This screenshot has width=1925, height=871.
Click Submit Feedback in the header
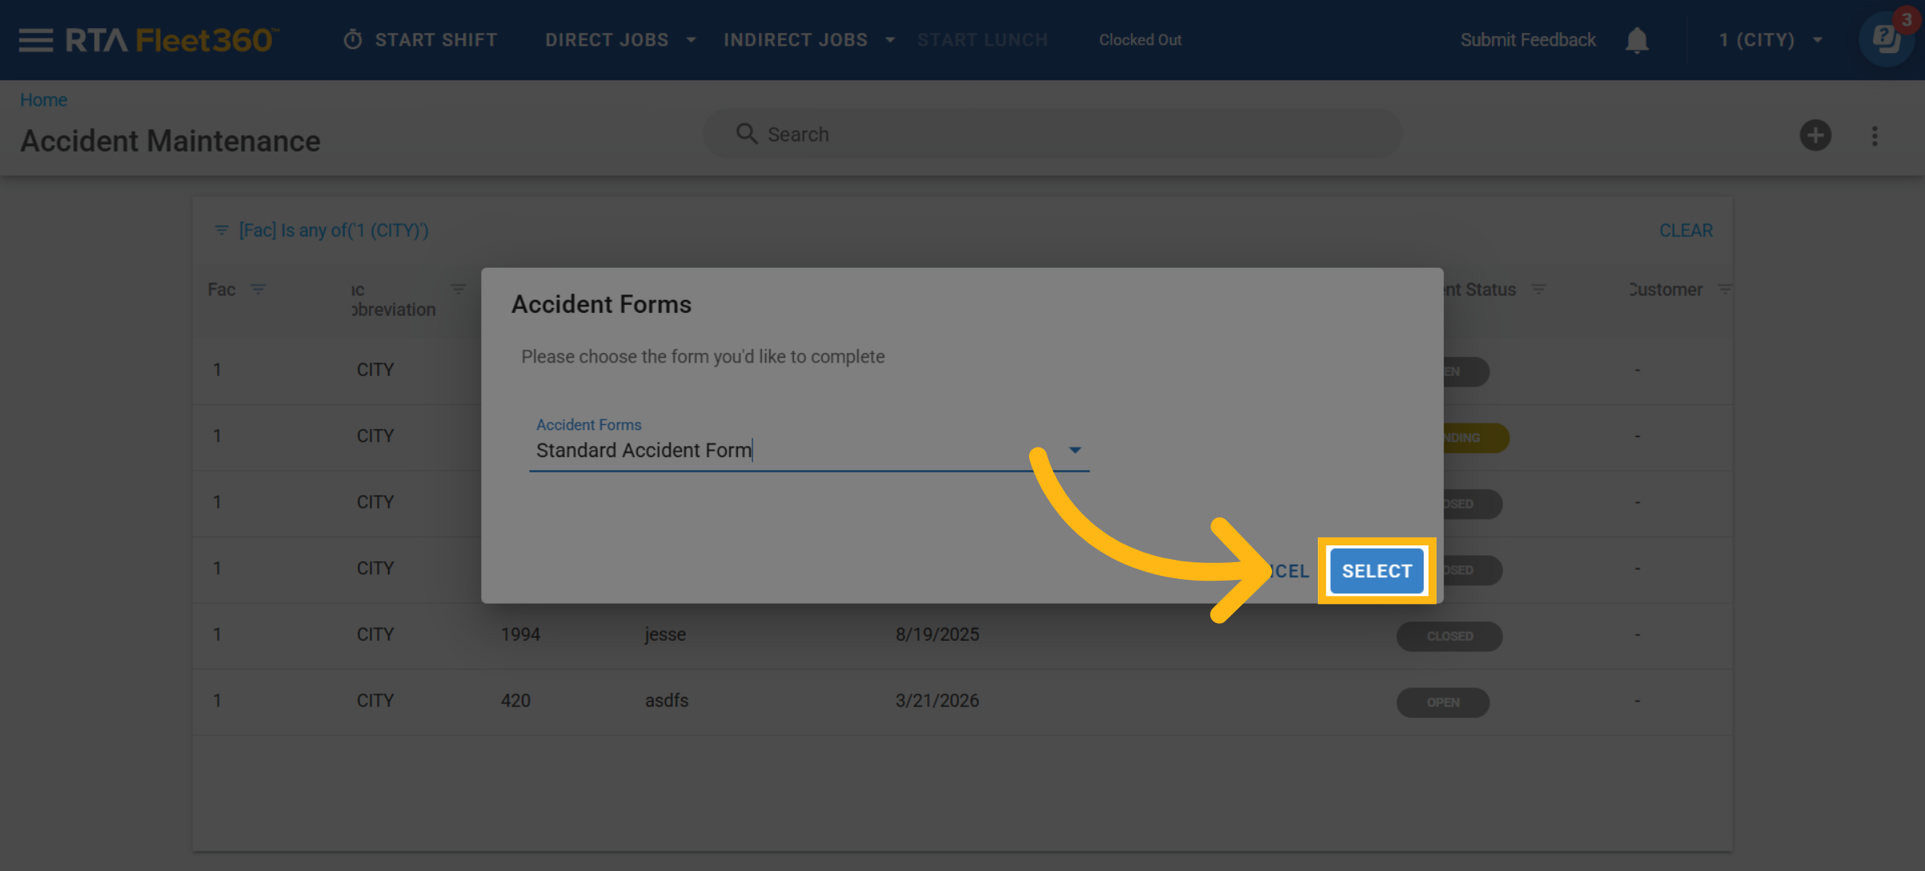1527,40
